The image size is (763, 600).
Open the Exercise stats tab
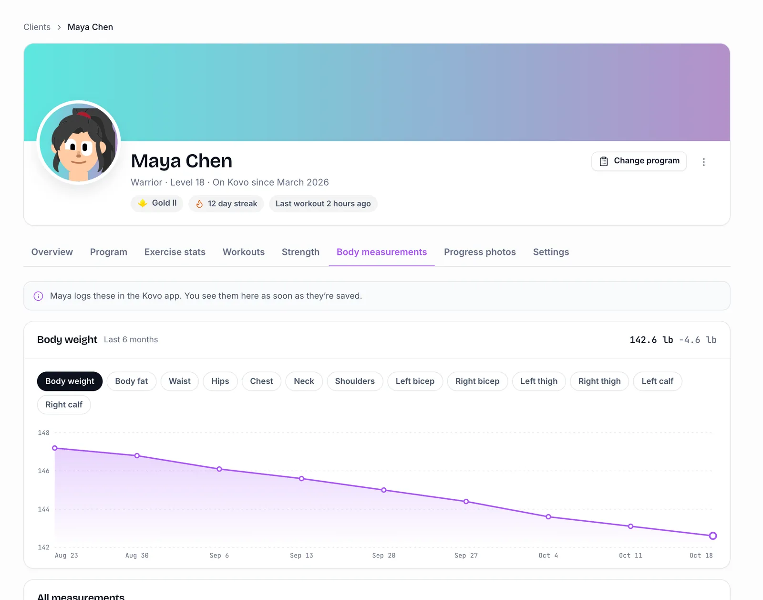(x=175, y=252)
